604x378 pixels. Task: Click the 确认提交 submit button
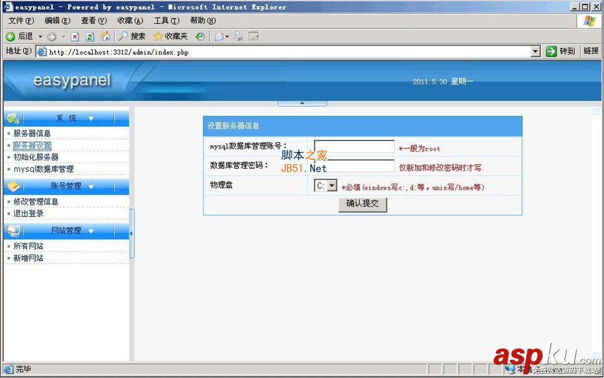[x=362, y=203]
